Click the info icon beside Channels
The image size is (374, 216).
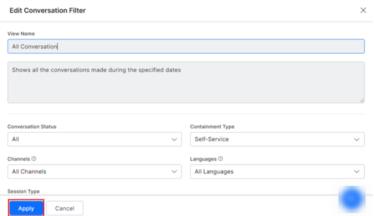(34, 159)
